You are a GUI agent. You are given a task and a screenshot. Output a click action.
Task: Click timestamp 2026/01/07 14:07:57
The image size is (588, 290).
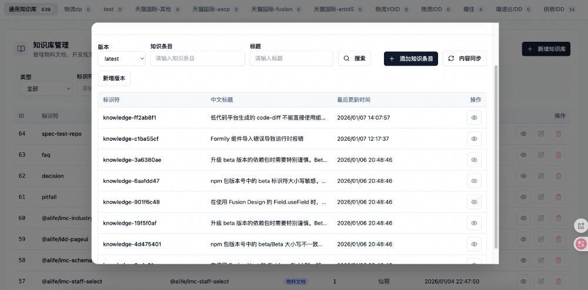[363, 118]
